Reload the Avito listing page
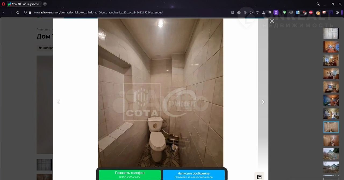 18,12
